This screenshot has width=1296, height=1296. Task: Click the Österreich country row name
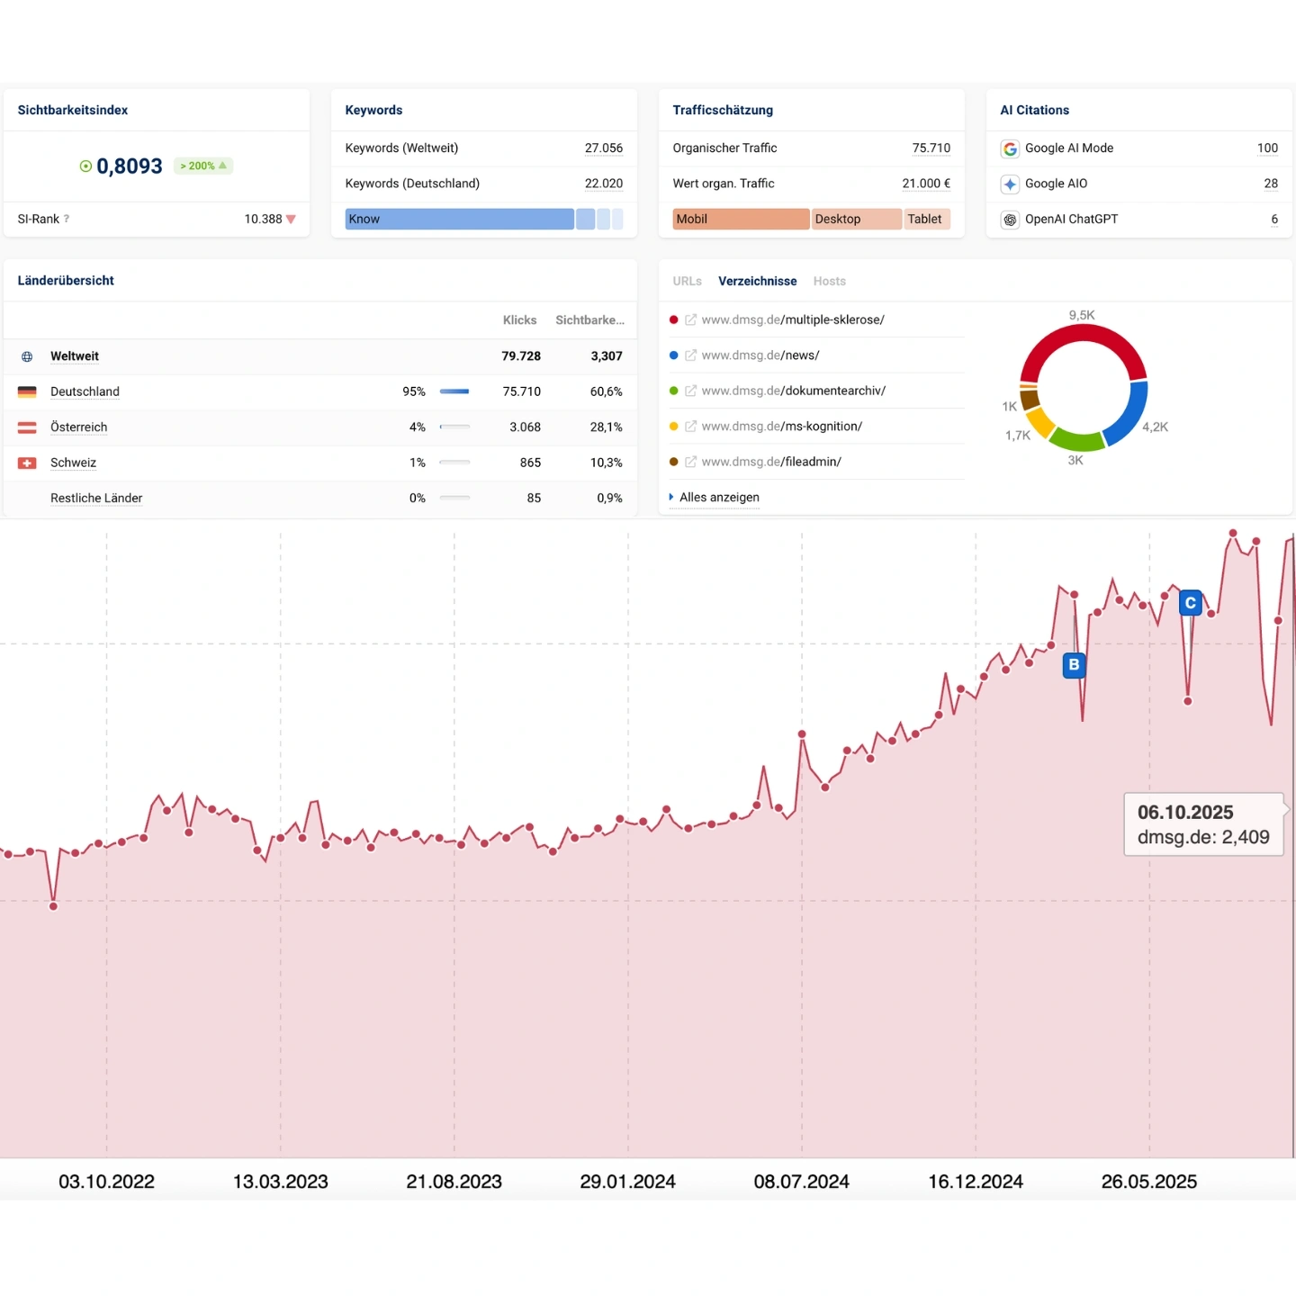coord(78,427)
